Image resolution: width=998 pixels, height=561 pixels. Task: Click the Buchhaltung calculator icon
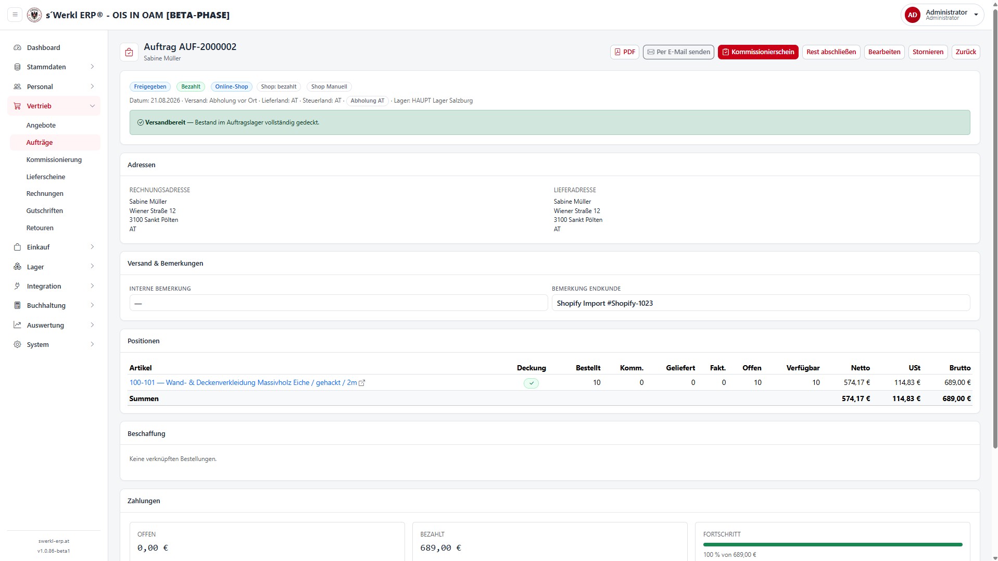[x=17, y=305]
